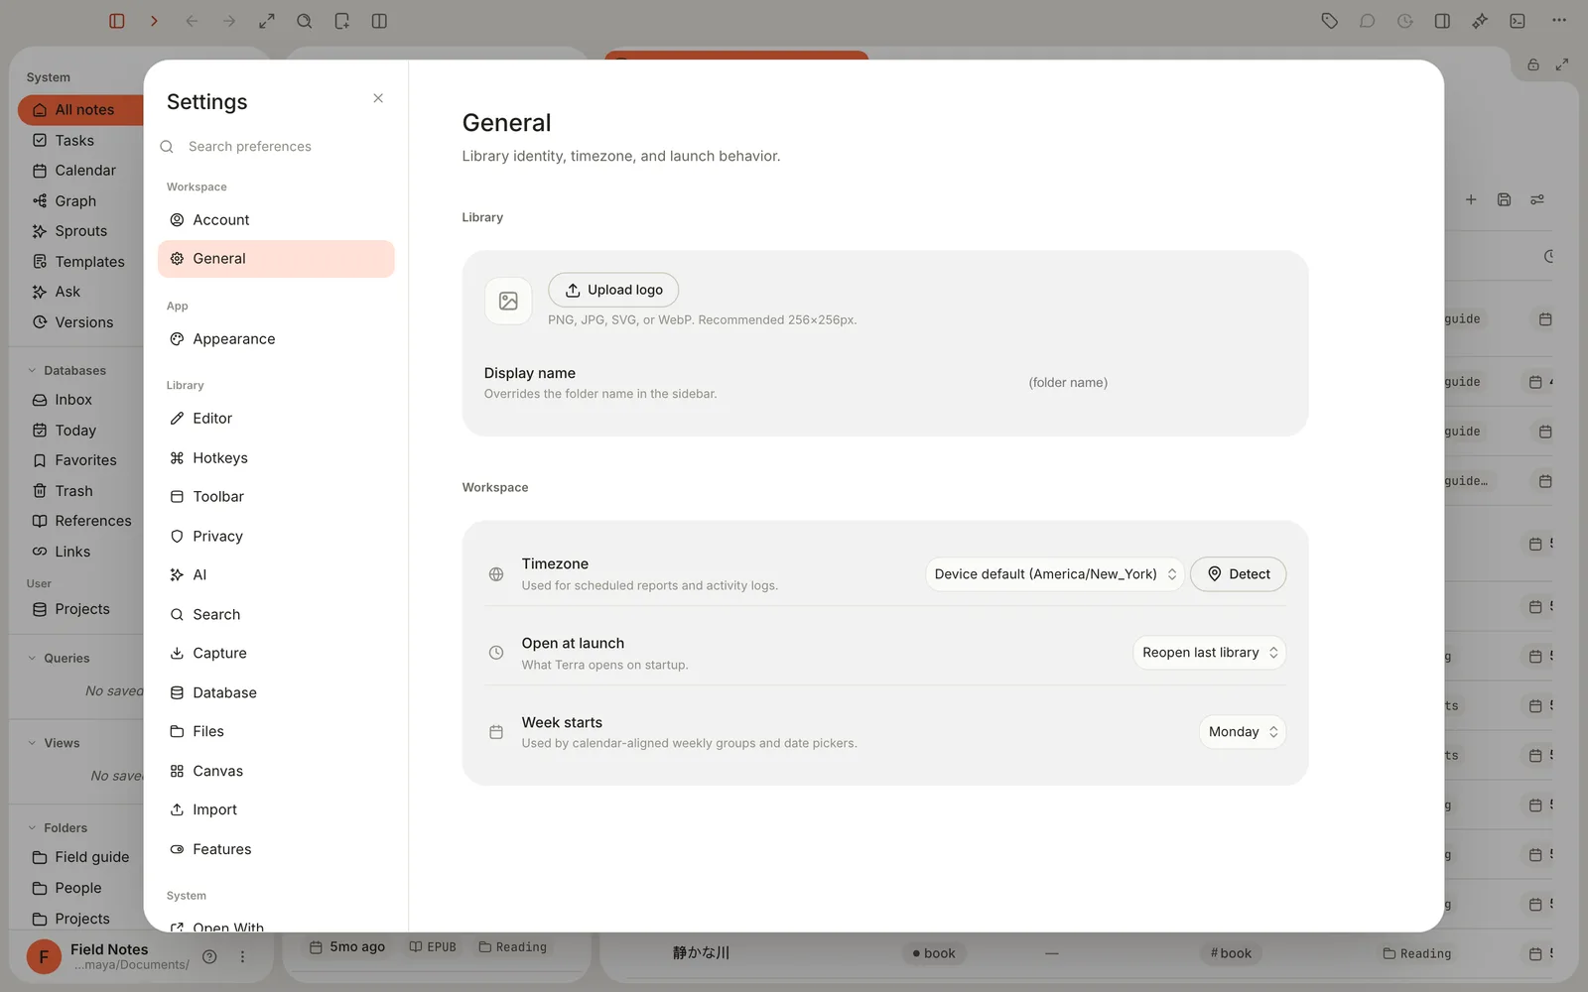The width and height of the screenshot is (1588, 992).
Task: Open the Features settings page
Action: 276,849
